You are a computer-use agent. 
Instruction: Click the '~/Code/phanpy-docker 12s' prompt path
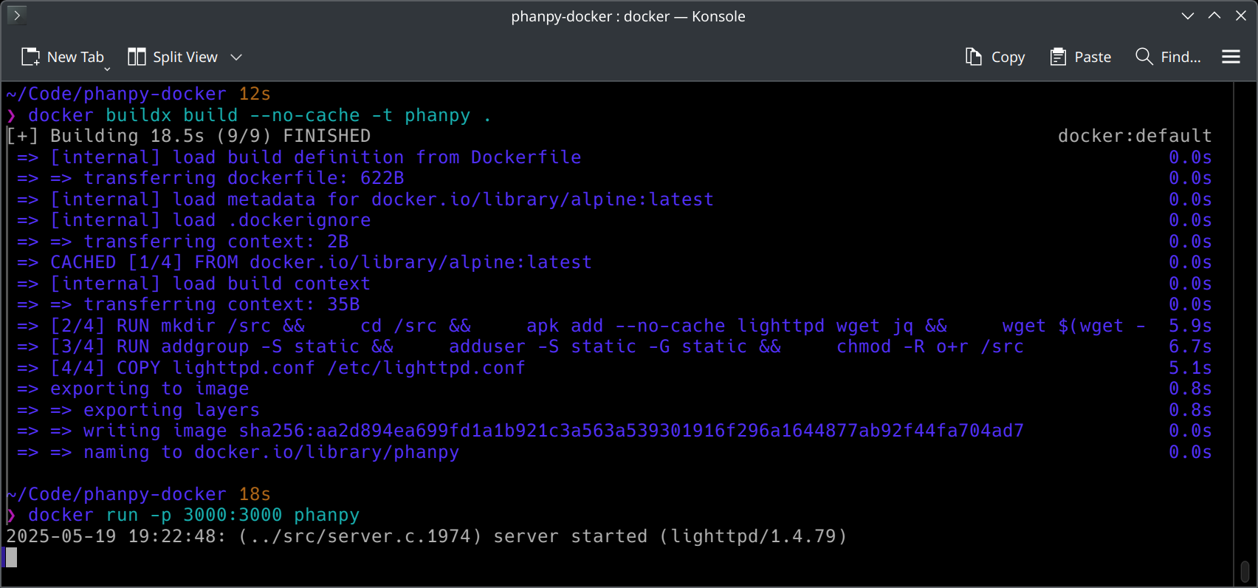pos(138,94)
